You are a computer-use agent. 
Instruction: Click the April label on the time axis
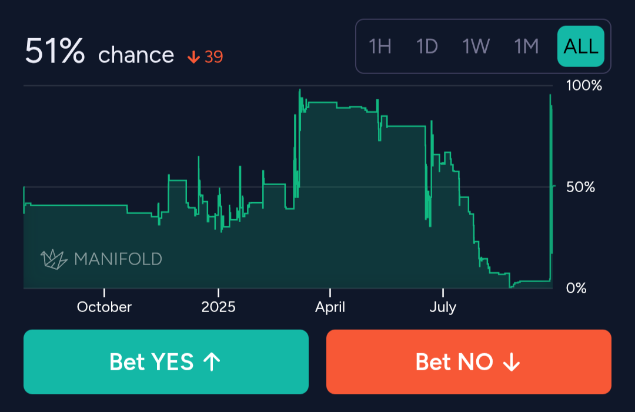point(330,307)
